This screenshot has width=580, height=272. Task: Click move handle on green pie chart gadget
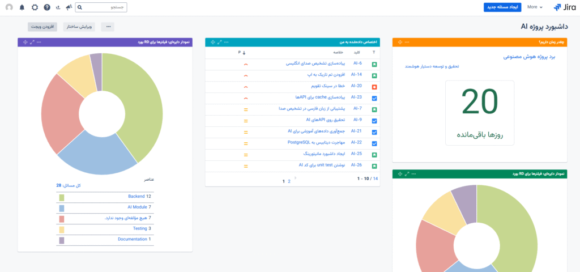[400, 174]
